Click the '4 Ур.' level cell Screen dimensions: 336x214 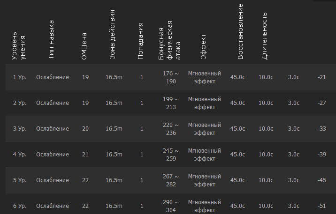tap(19, 155)
